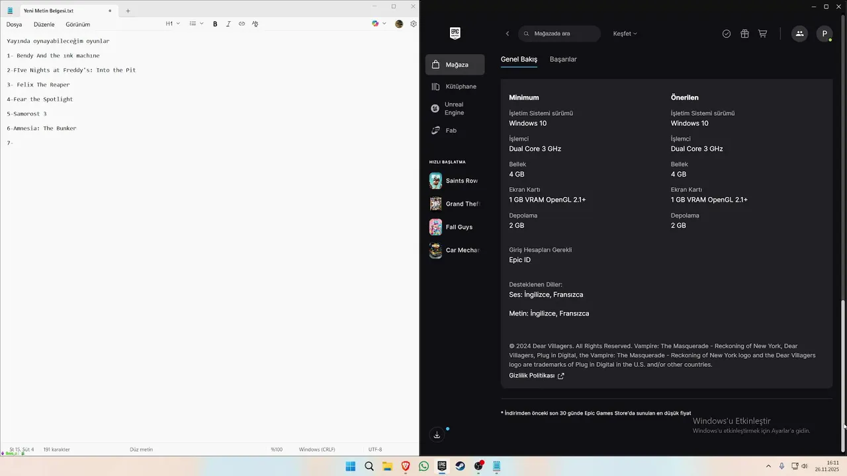Toggle bold formatting in Notepad

215,24
